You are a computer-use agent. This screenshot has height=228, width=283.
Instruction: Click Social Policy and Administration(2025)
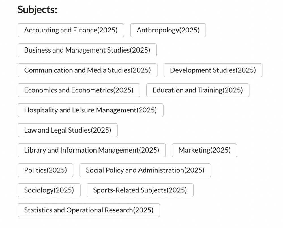tap(145, 170)
